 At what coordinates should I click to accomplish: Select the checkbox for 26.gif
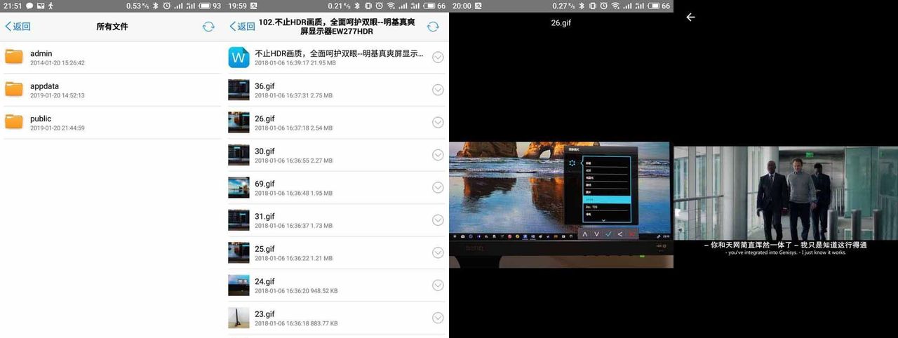point(438,123)
